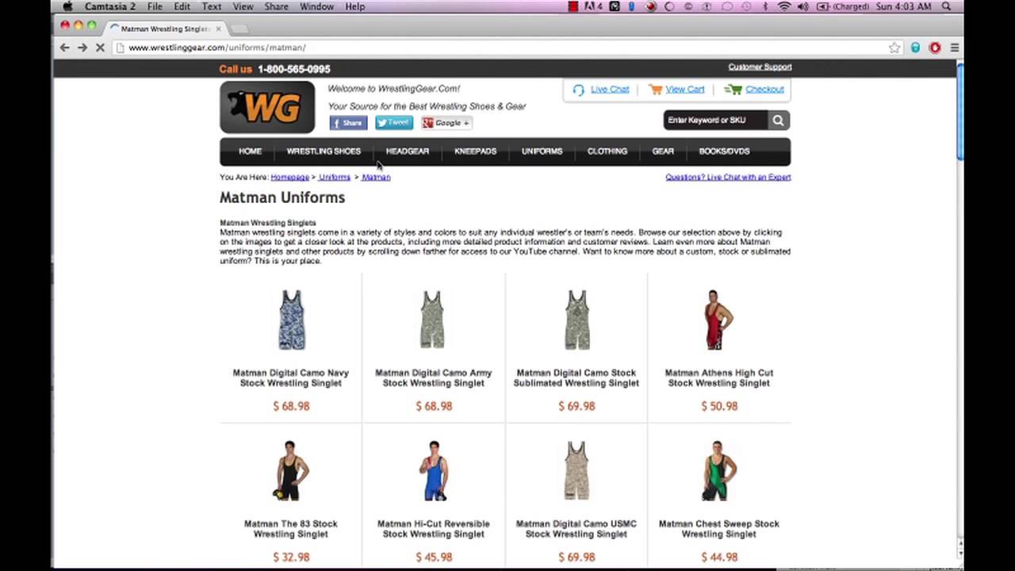Click the Customer Support link
Screen dimensions: 1015x571
(x=759, y=67)
